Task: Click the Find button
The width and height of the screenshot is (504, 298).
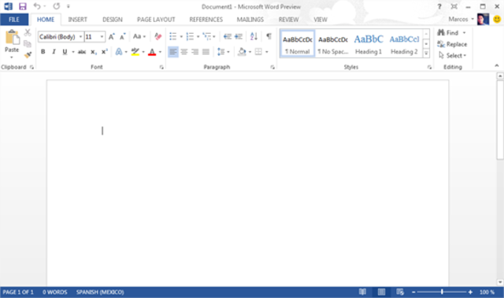Action: (x=448, y=33)
